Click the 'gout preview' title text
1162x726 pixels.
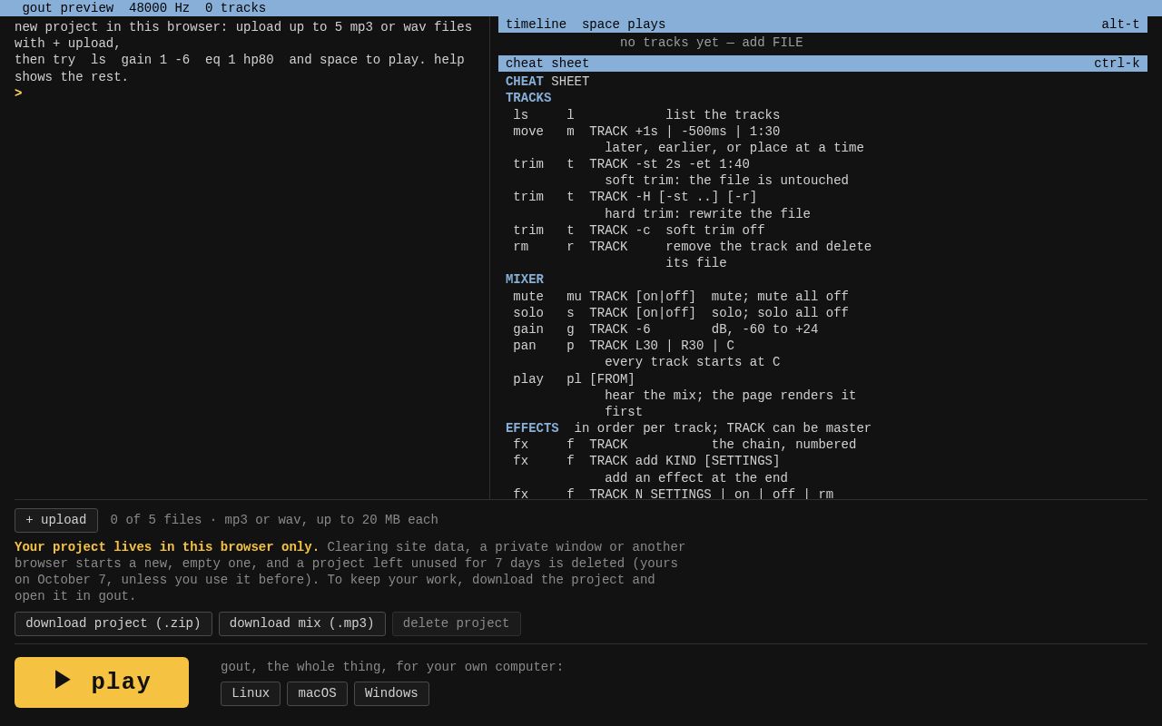pyautogui.click(x=68, y=8)
